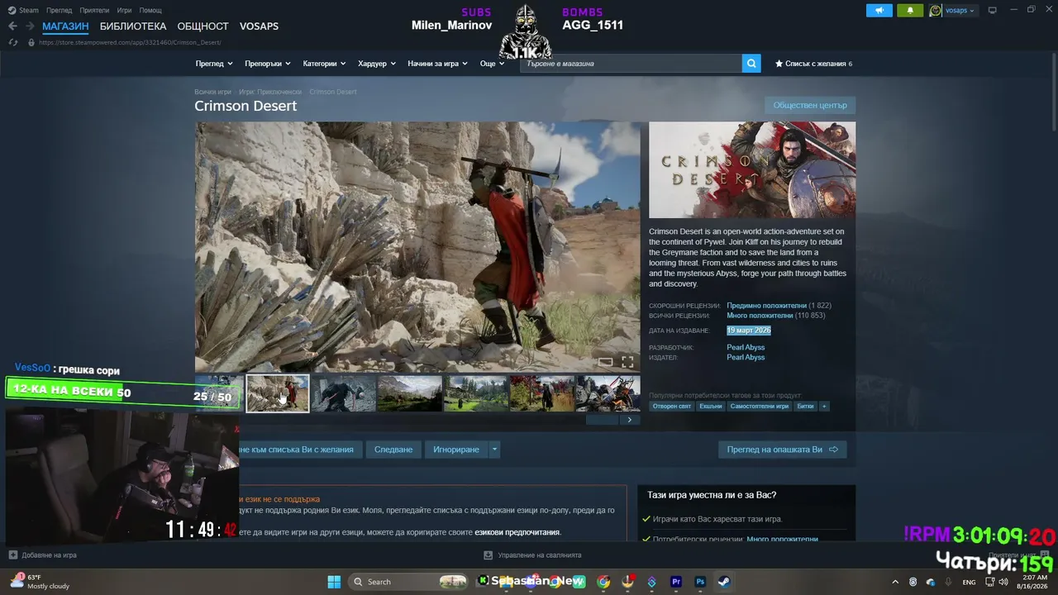Open the downloads management icon
1058x595 pixels.
click(488, 555)
